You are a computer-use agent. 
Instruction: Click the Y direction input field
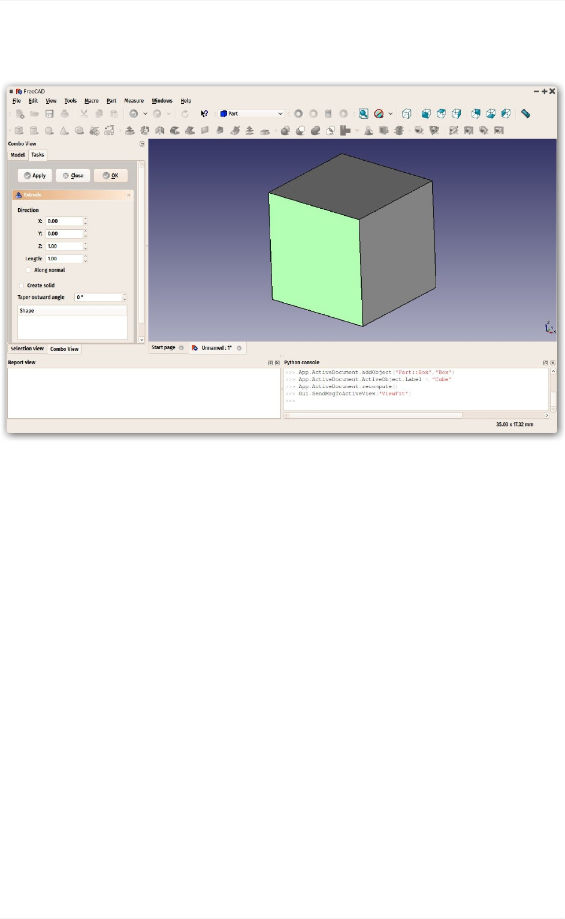64,233
